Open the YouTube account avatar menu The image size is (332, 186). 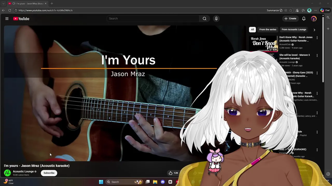(314, 19)
